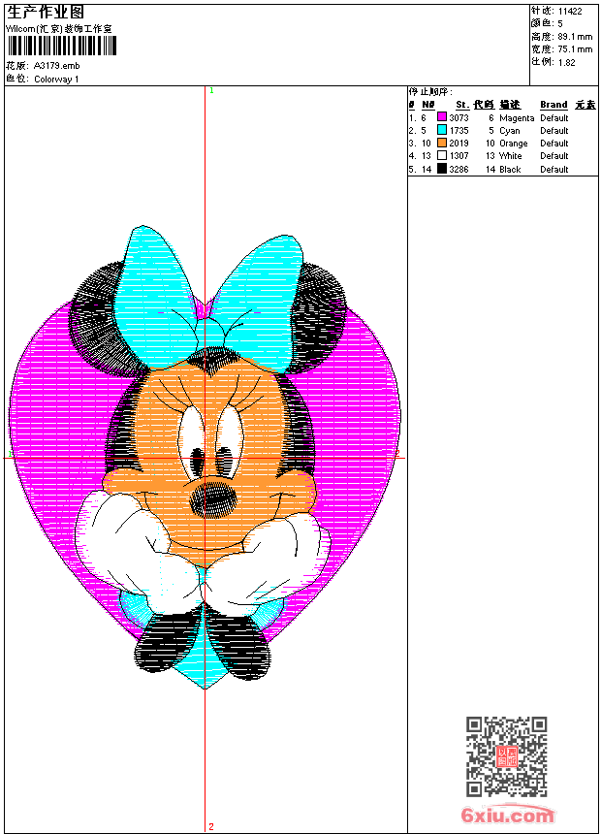Viewport: 601px width, 834px height.
Task: Click the Minnie Mouse embroidery design preview
Action: (x=205, y=457)
